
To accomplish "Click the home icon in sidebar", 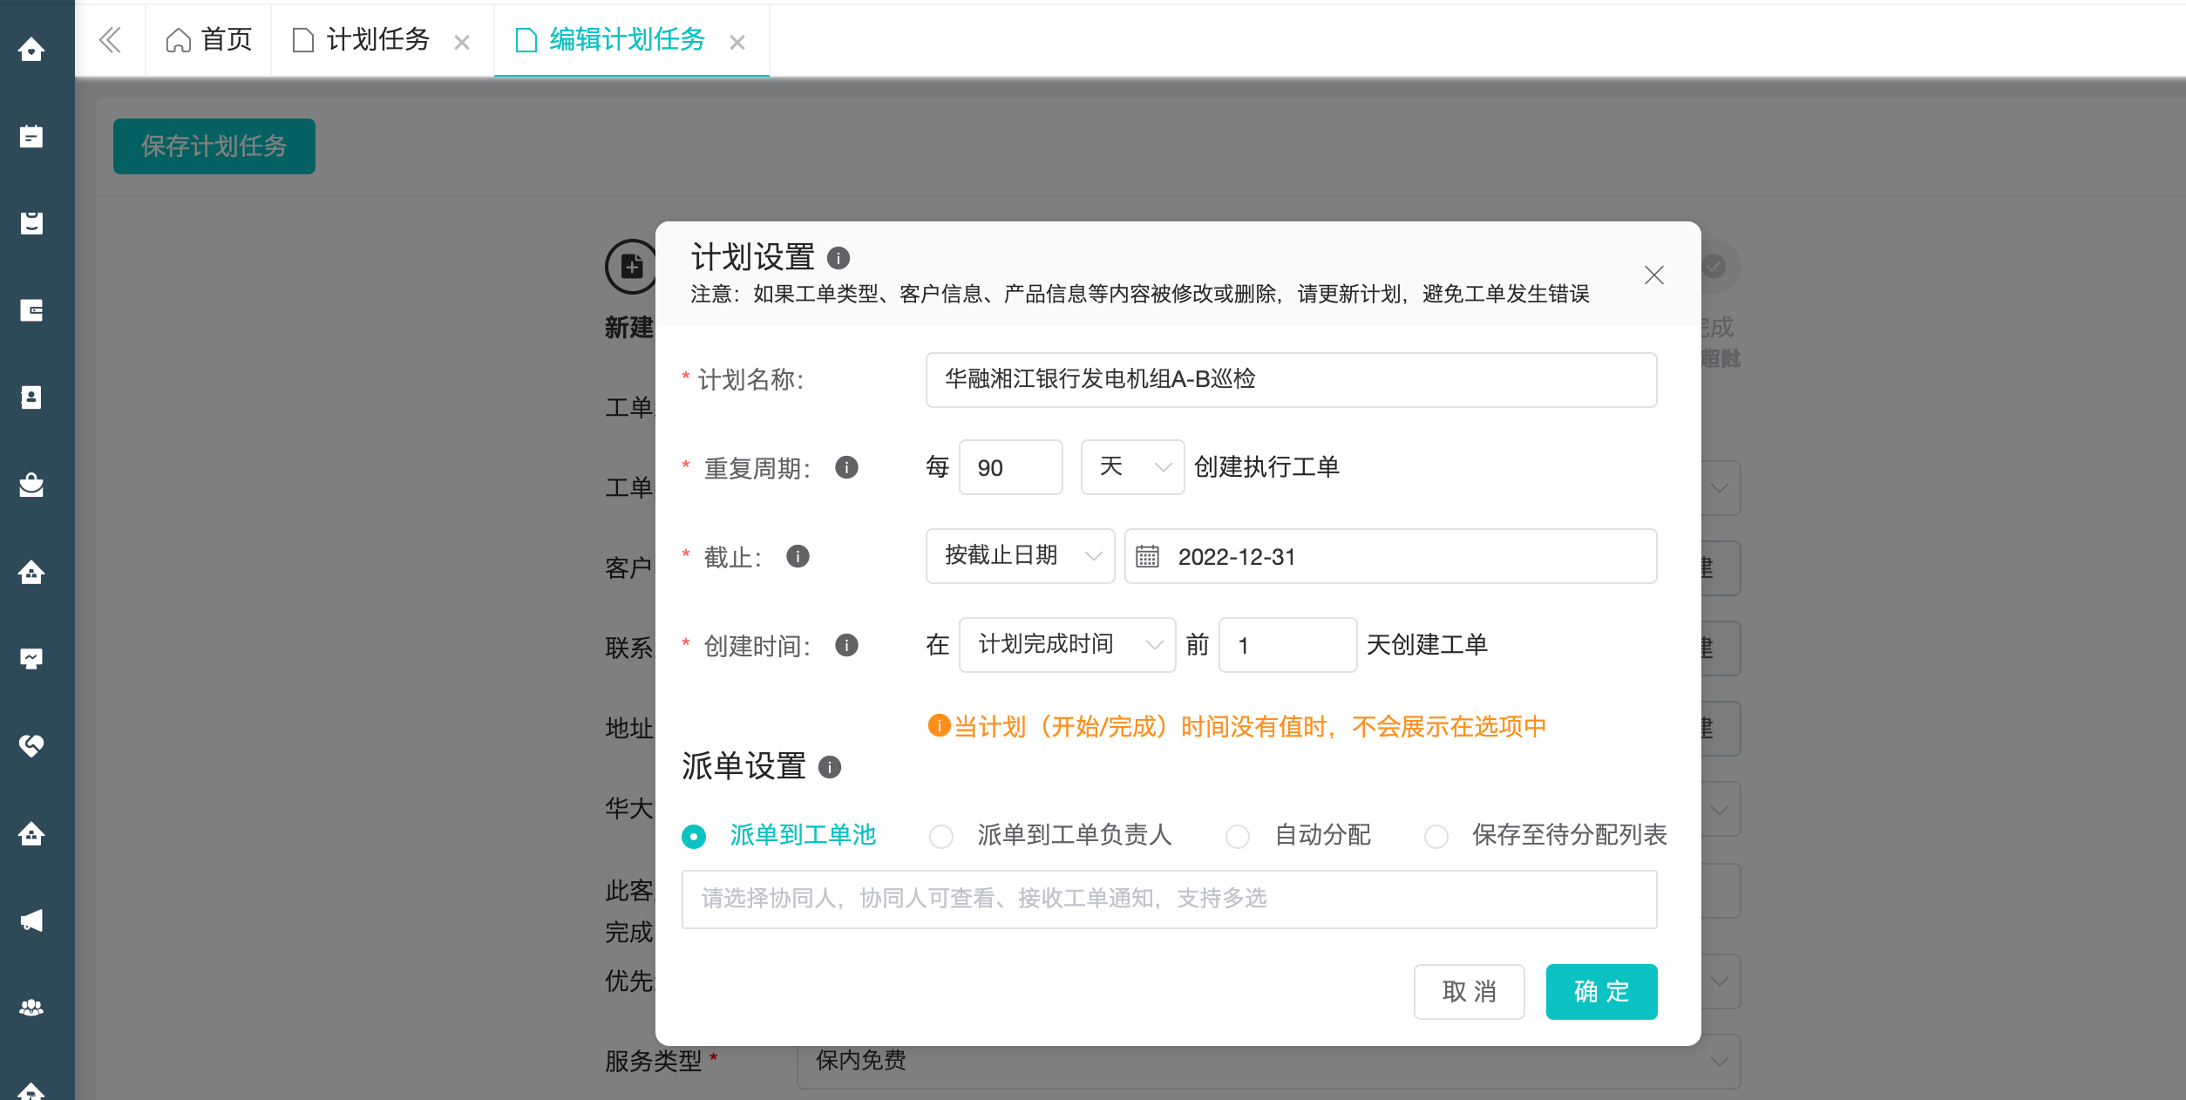I will click(x=31, y=50).
